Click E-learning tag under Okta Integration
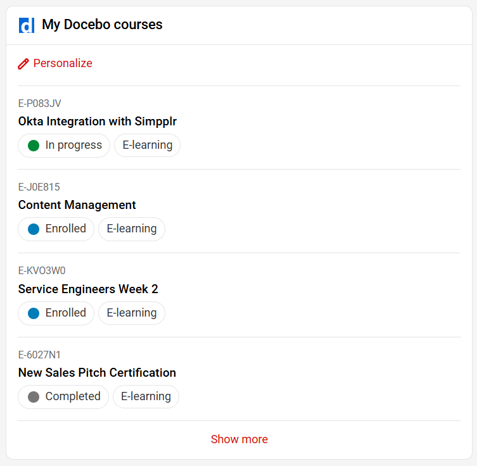Screen dimensions: 477x466 coord(147,146)
